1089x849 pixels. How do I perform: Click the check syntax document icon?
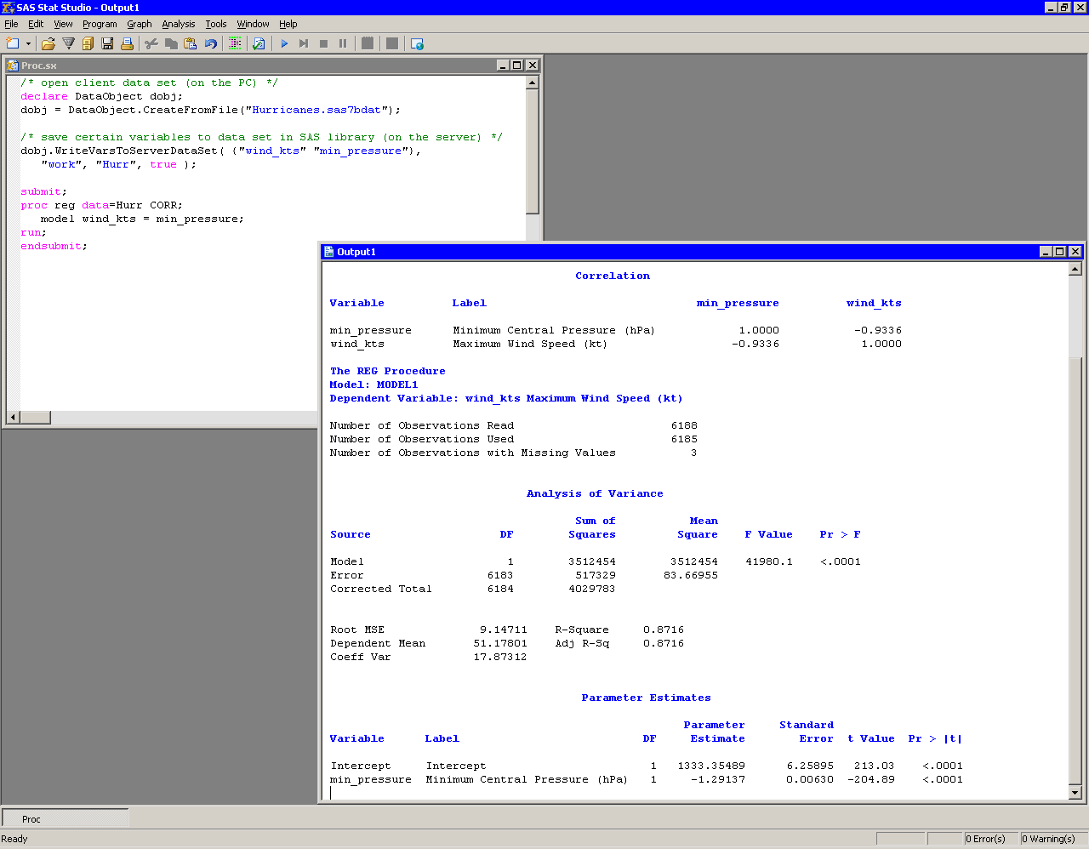[x=259, y=43]
